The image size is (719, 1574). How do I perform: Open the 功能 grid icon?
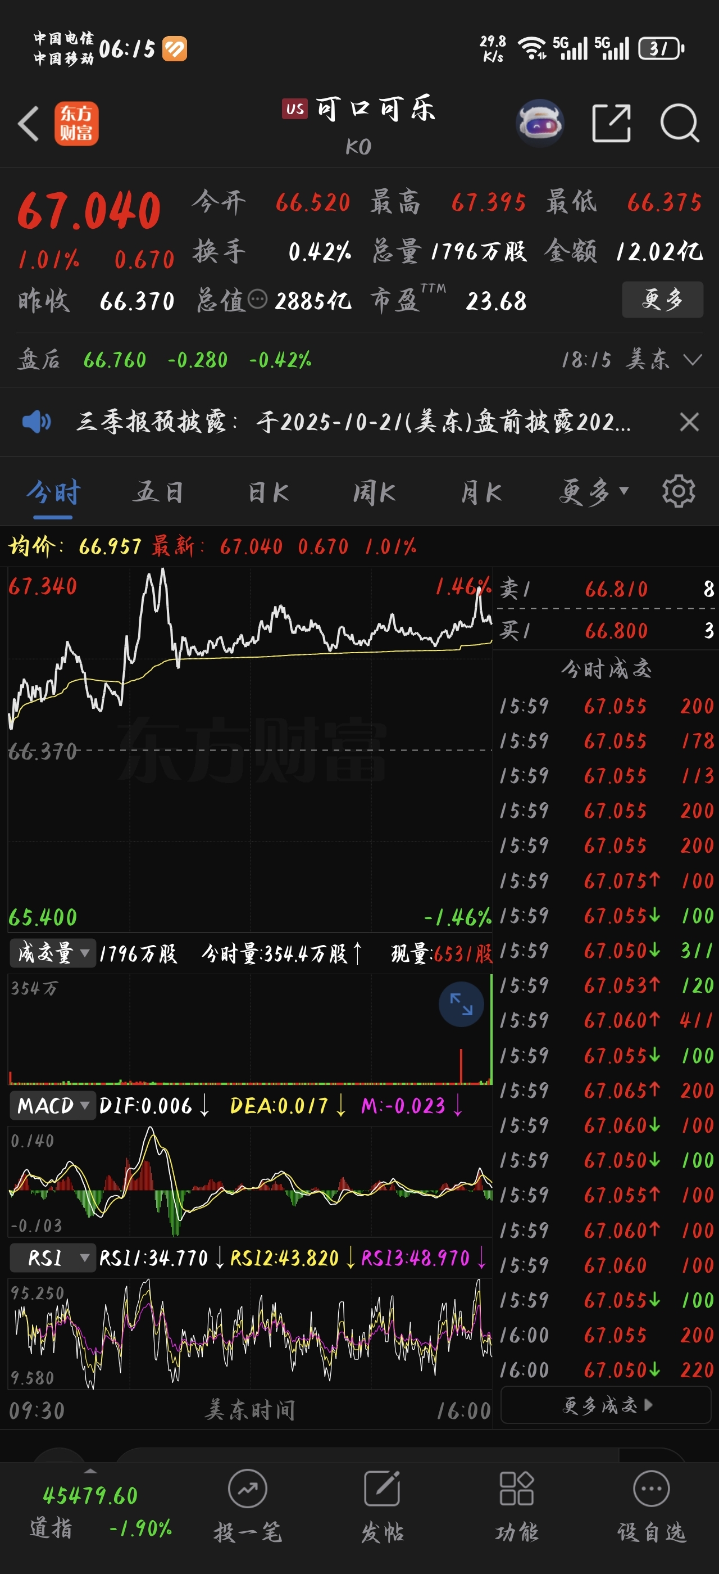(516, 1489)
